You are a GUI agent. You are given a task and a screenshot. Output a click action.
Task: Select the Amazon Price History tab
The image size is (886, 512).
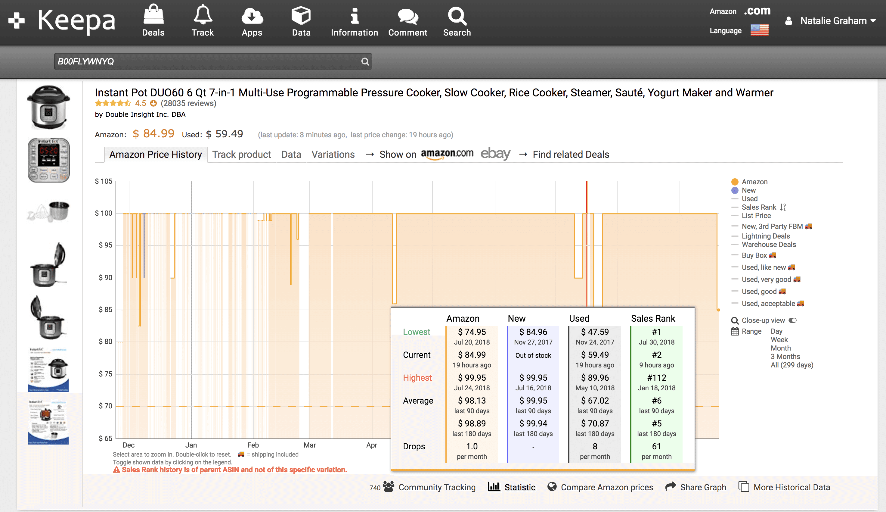point(156,155)
